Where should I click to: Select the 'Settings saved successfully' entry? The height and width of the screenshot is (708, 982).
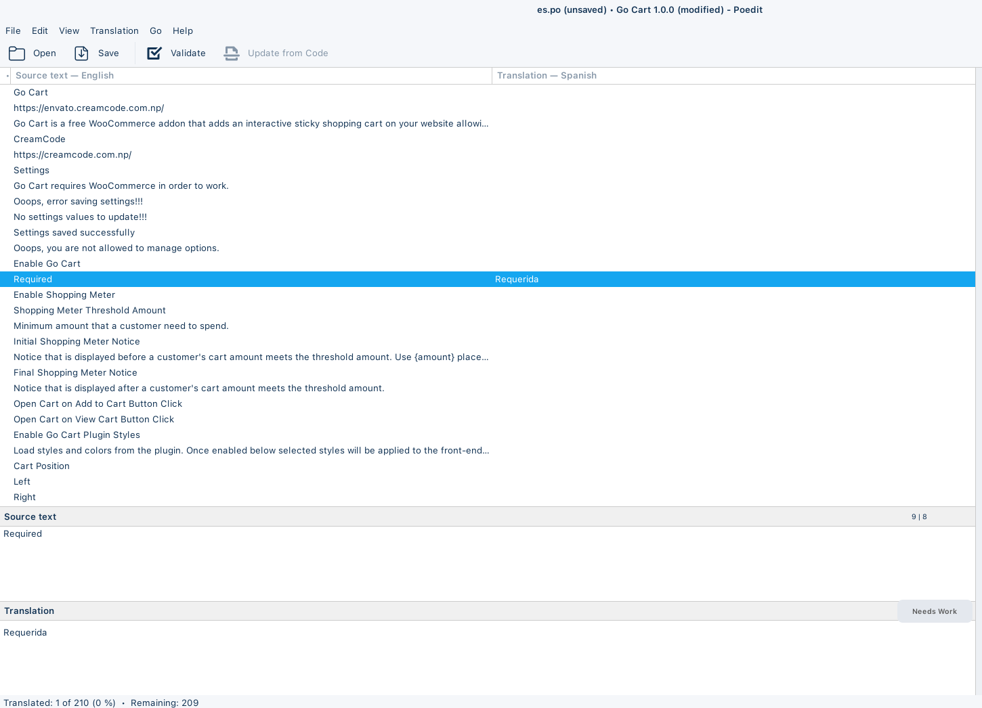[x=74, y=233]
